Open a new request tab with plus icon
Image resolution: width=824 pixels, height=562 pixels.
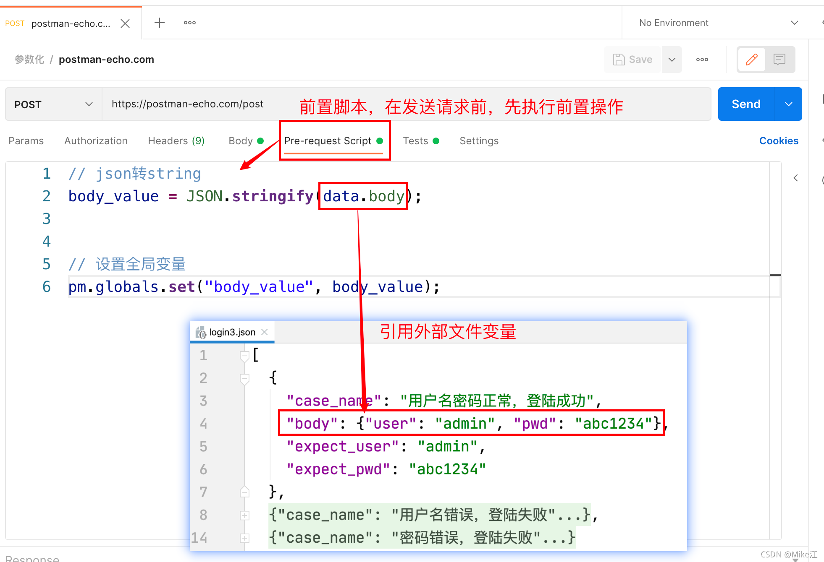click(x=160, y=23)
